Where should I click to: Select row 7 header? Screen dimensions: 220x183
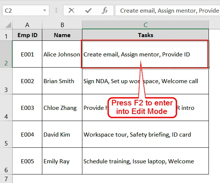click(6, 179)
